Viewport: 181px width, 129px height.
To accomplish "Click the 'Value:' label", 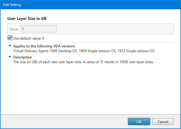I will coord(14,29).
